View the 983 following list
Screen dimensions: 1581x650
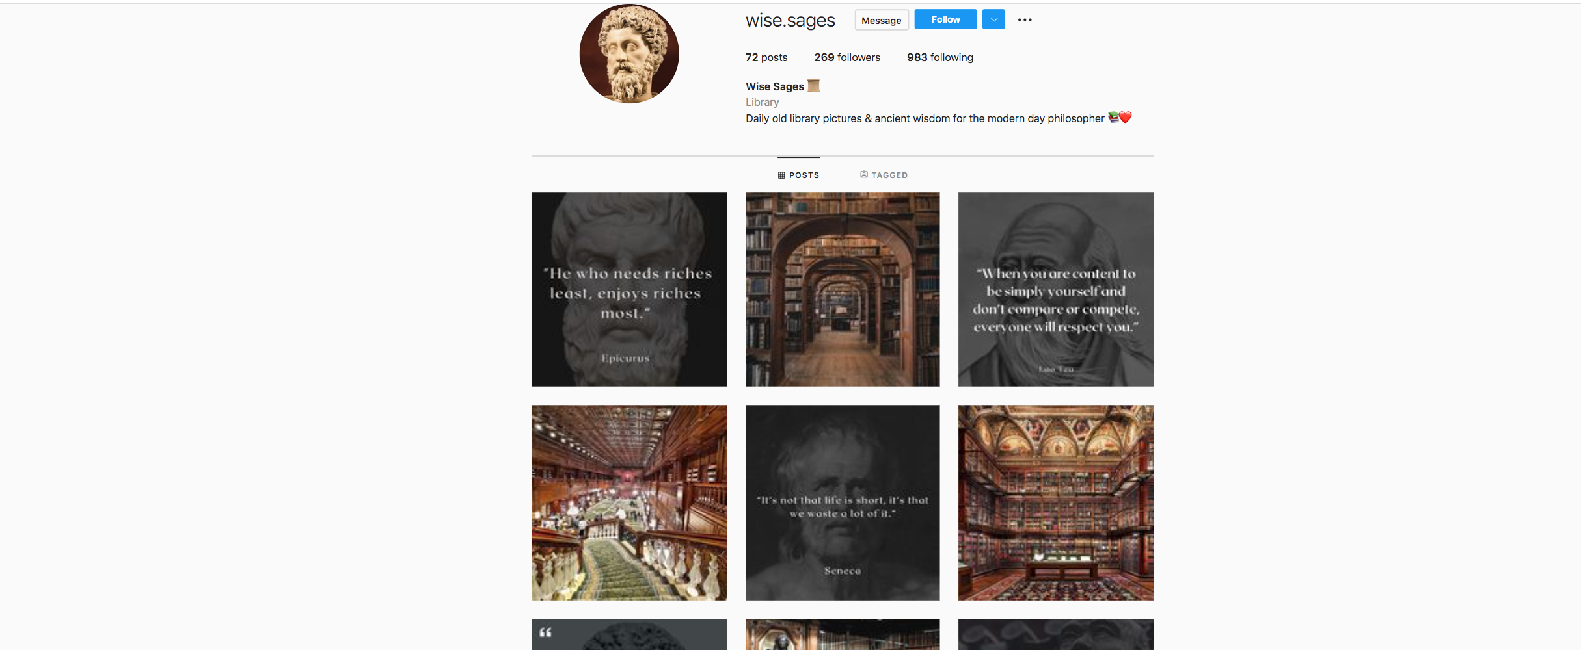point(939,58)
